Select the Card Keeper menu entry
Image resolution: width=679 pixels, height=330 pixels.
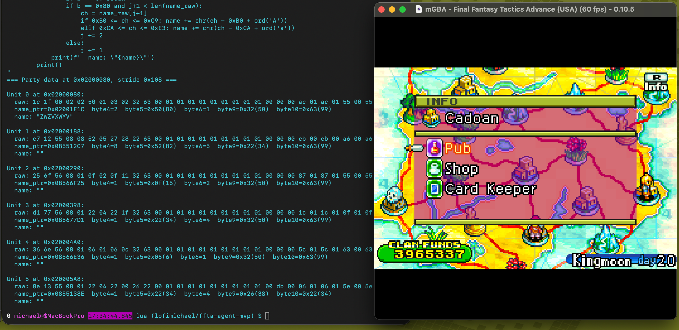[x=491, y=189]
